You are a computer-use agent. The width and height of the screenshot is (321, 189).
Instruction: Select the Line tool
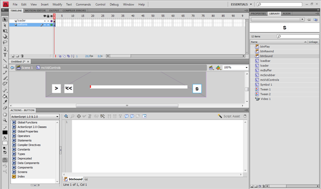[5, 61]
